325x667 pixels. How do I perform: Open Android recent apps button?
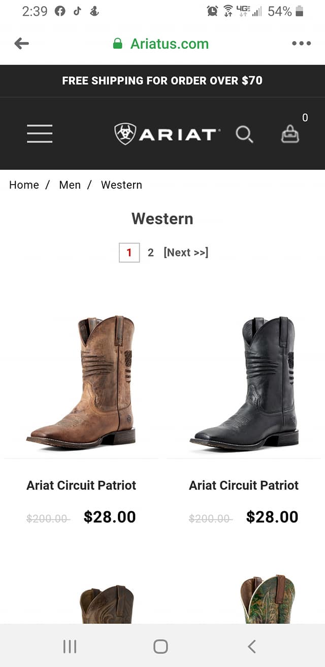coord(70,646)
